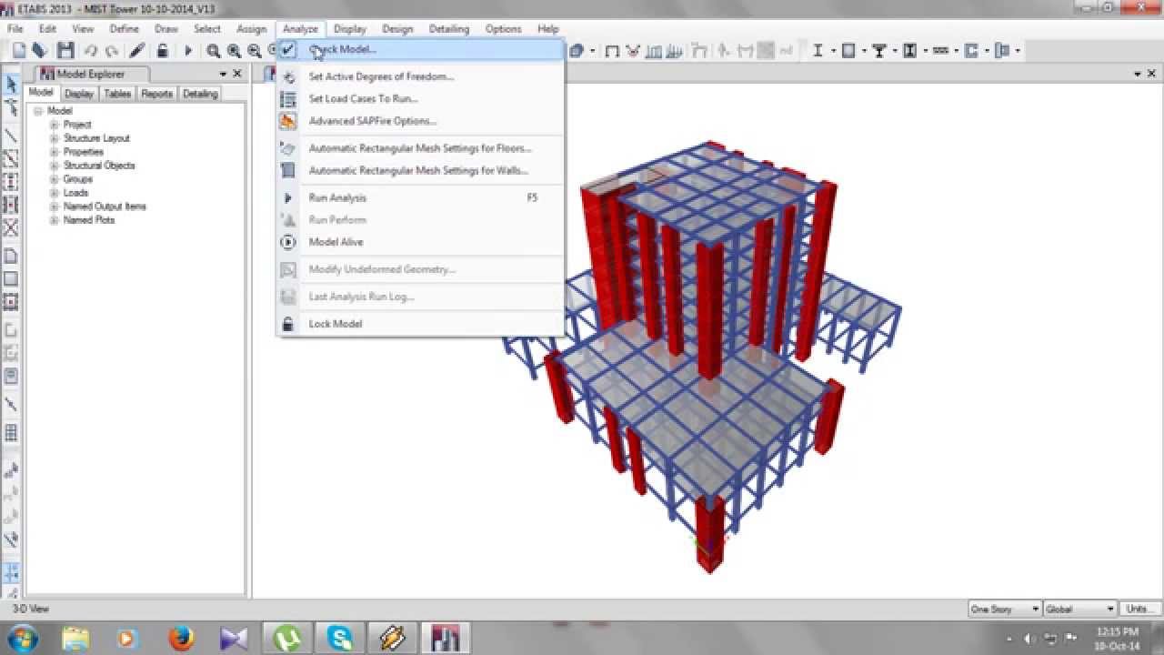Click the I-beam section icon in top toolbar
The height and width of the screenshot is (655, 1164).
point(818,51)
